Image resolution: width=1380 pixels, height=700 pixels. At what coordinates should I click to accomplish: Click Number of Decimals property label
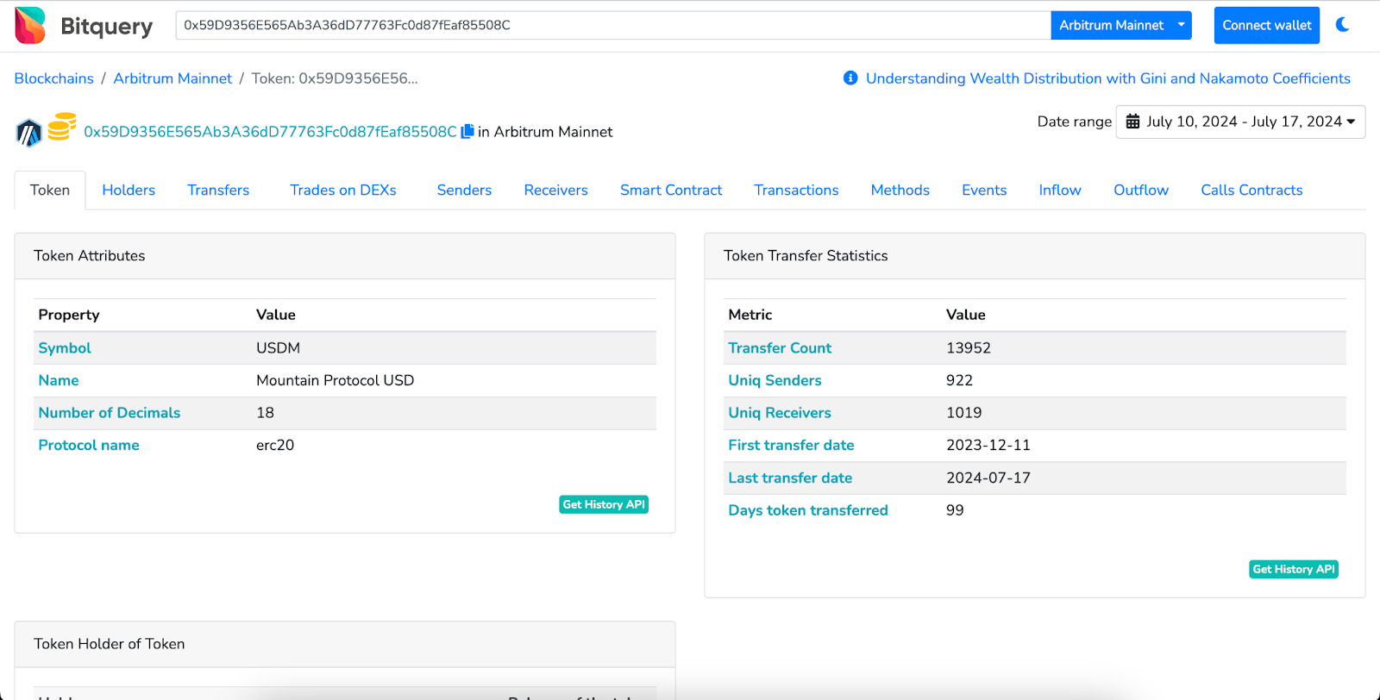[x=110, y=413]
